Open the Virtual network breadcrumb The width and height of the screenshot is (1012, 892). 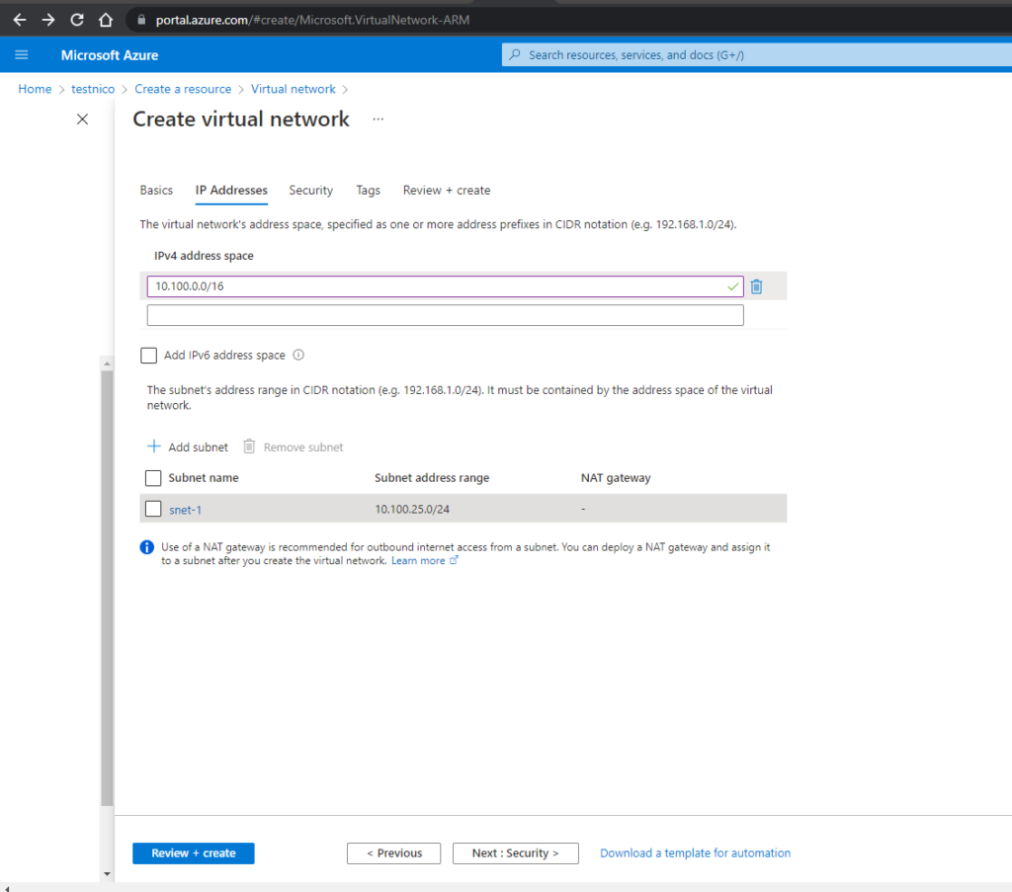point(293,89)
